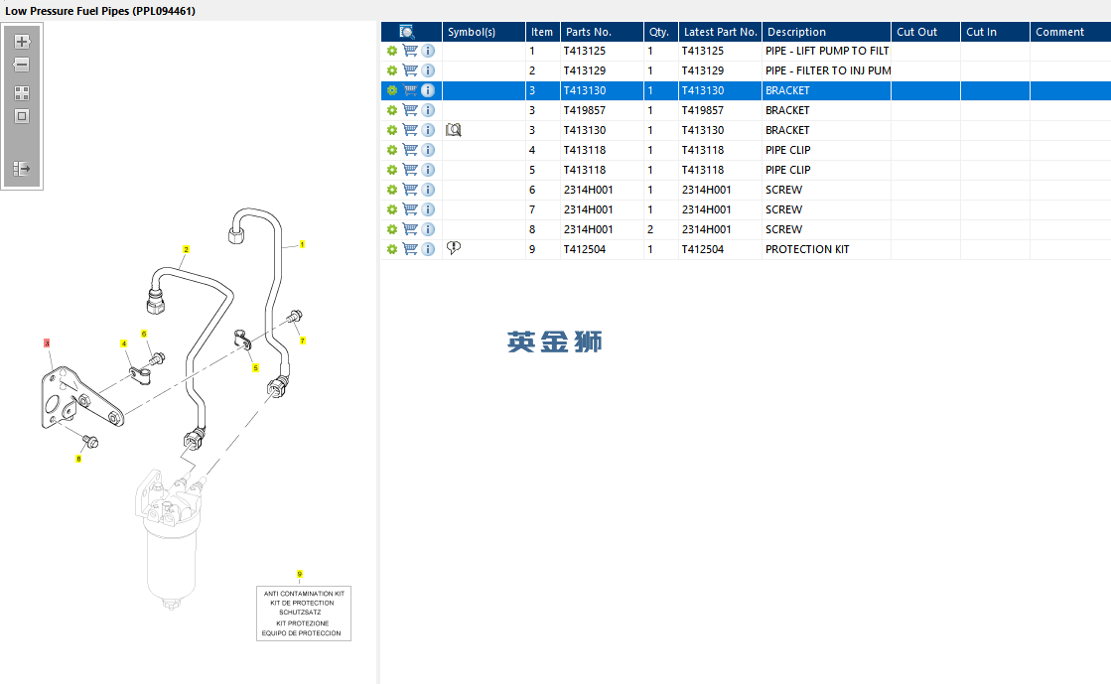This screenshot has height=684, width=1111.
Task: Add item 4 pipe clip to cart
Action: coord(409,150)
